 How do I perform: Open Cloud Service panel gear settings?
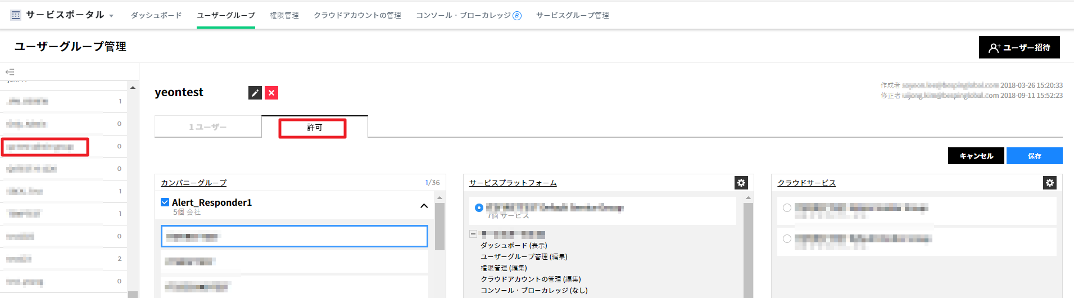1049,183
